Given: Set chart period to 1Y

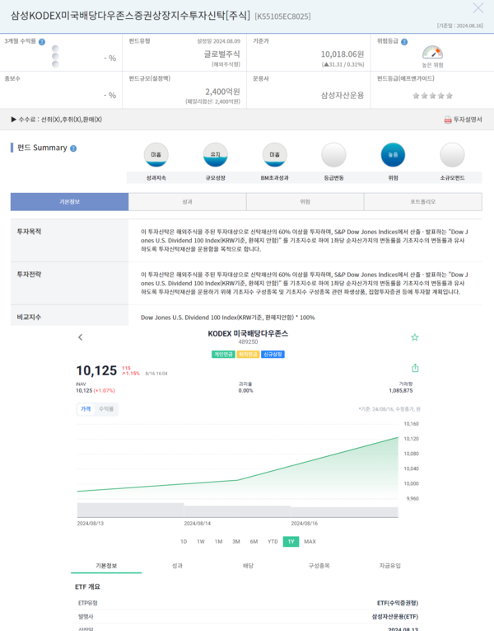Looking at the screenshot, I should [291, 542].
